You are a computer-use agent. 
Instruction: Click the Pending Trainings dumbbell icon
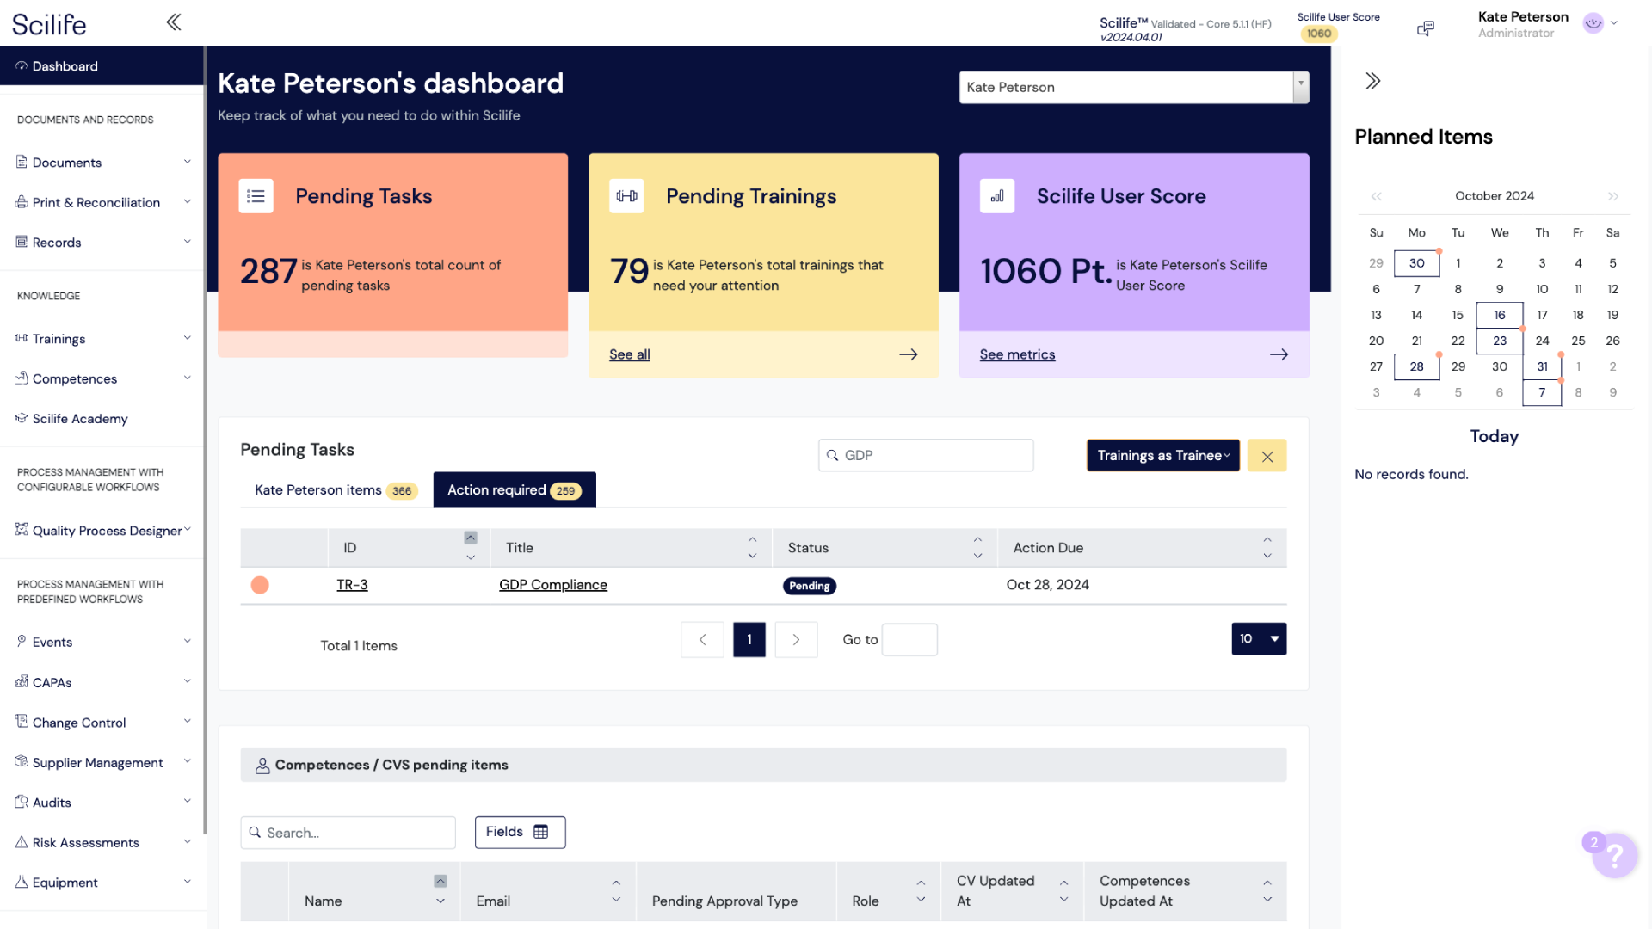[x=626, y=196]
